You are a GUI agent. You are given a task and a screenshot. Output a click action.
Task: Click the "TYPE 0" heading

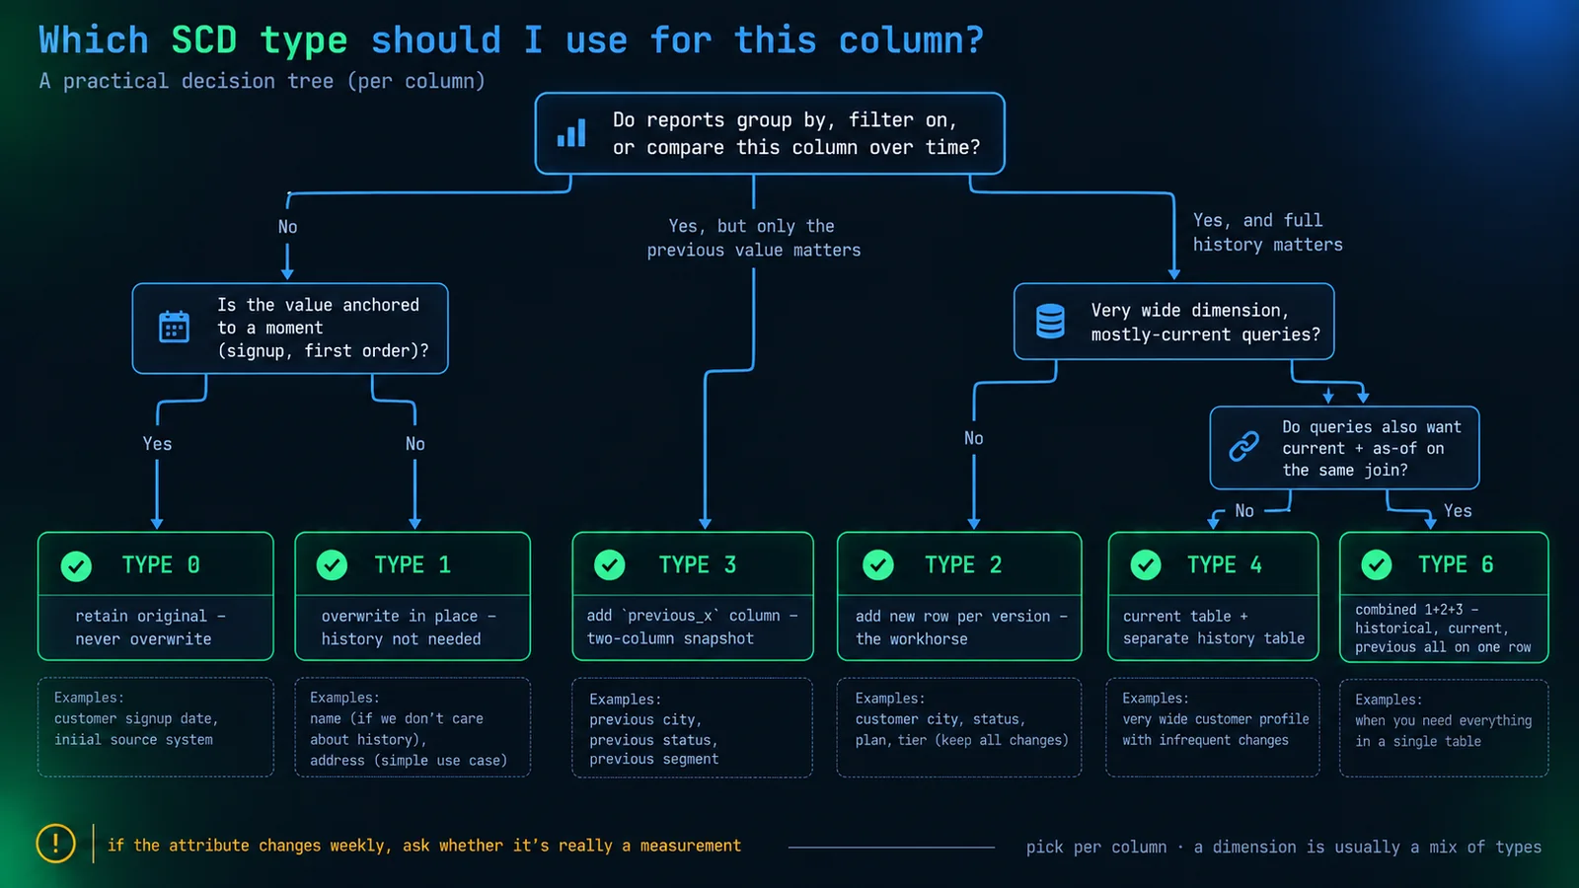tap(161, 565)
